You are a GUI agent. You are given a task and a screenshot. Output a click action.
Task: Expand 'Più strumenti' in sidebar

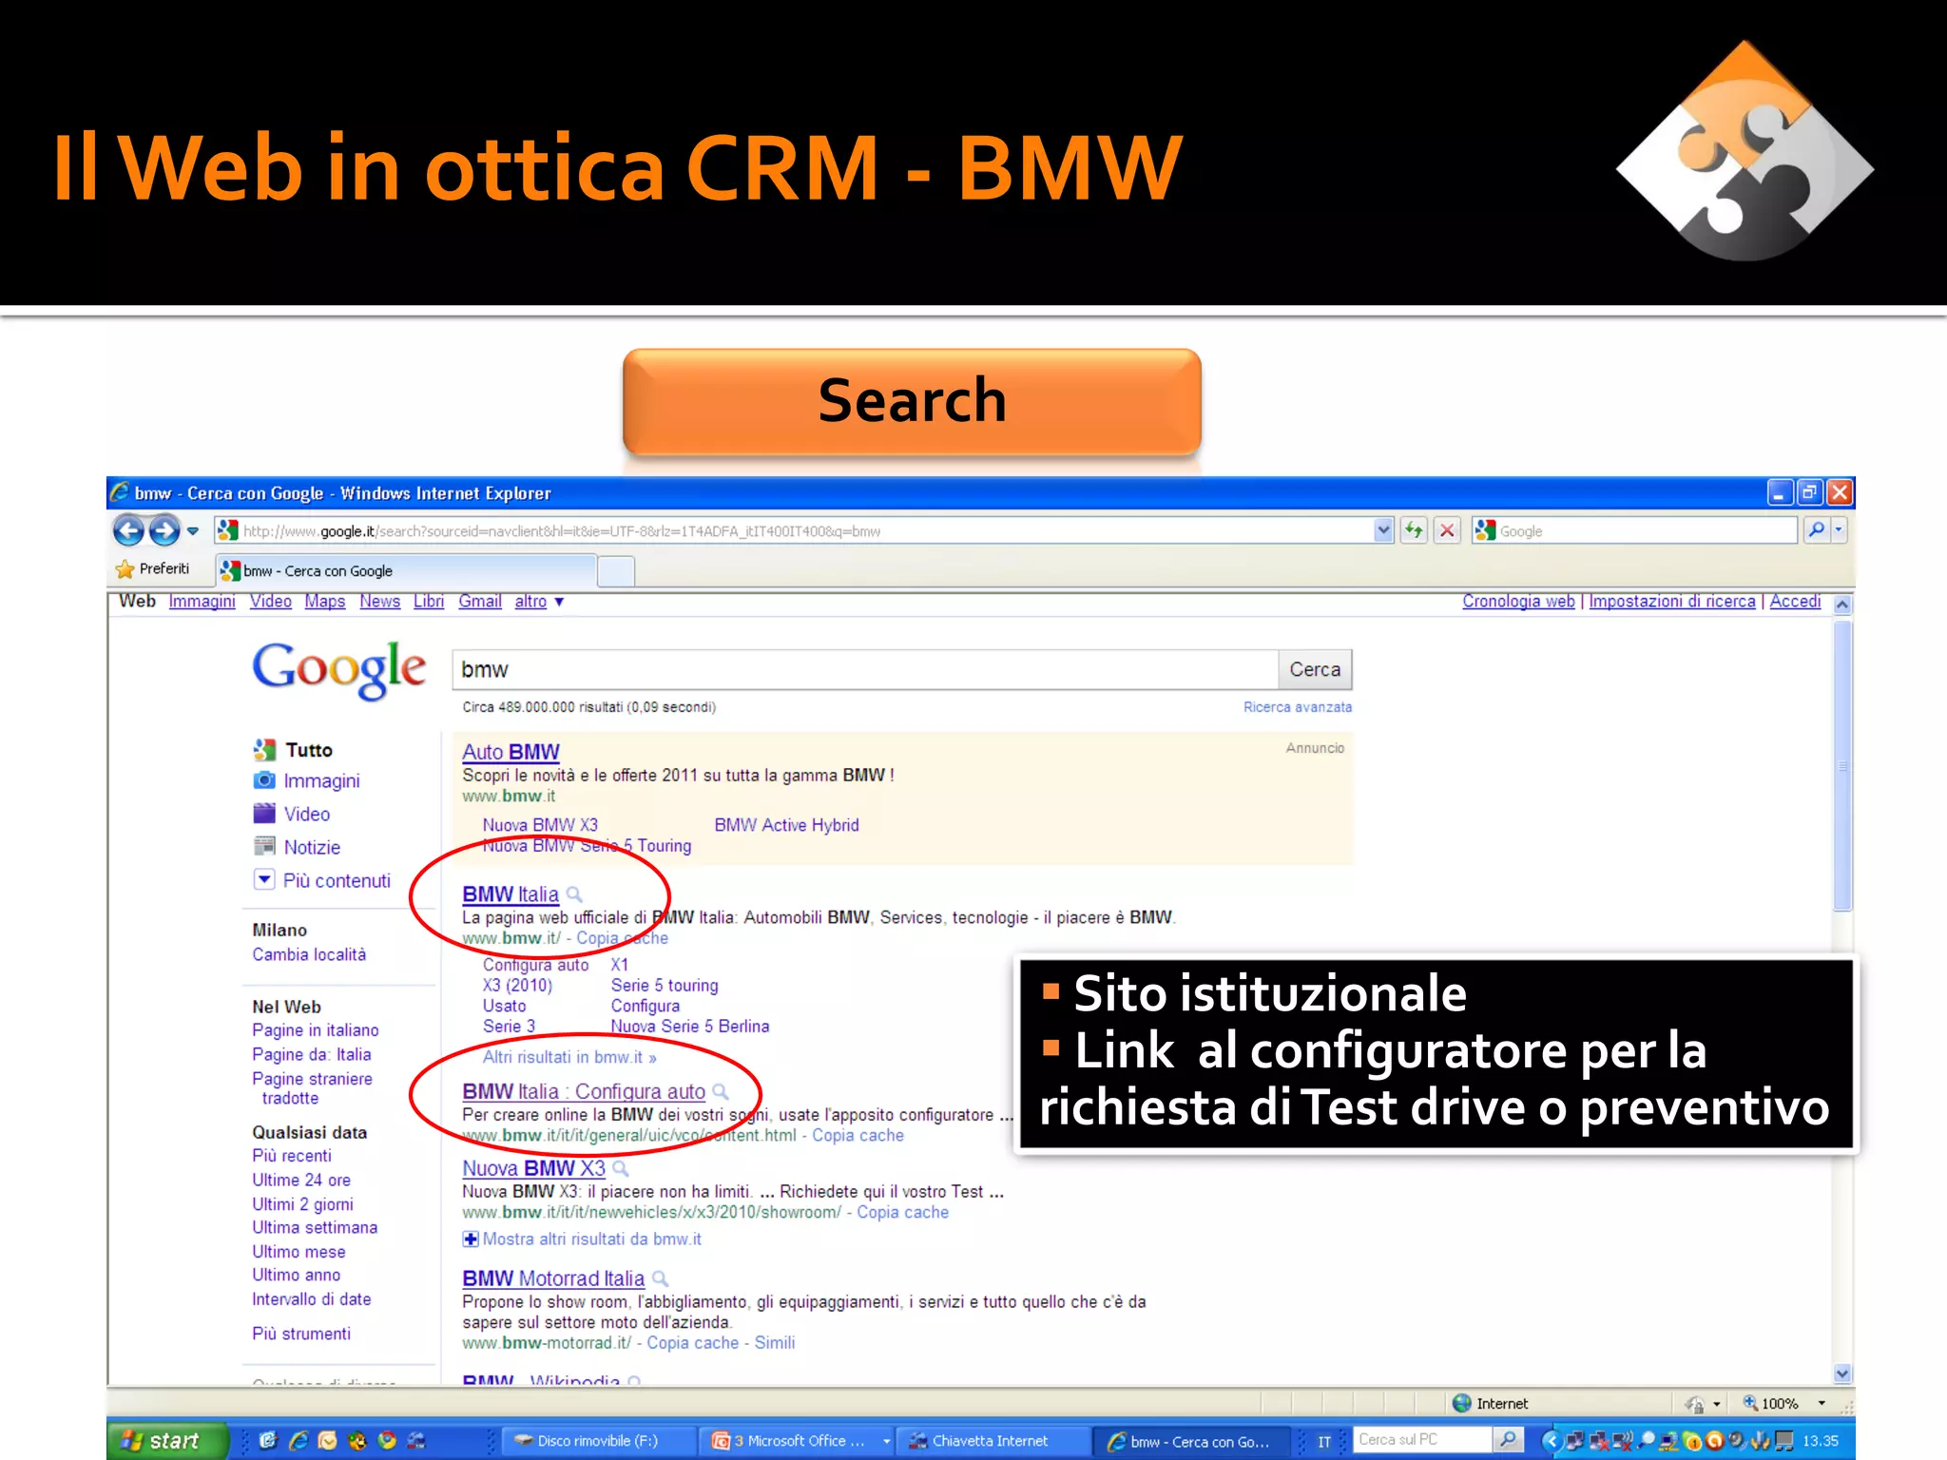click(x=301, y=1334)
